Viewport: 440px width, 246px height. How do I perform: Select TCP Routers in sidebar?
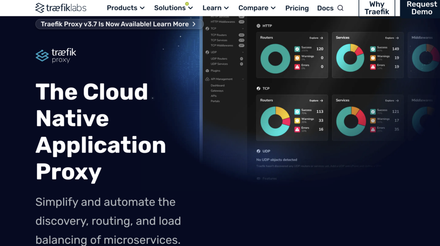tap(219, 35)
